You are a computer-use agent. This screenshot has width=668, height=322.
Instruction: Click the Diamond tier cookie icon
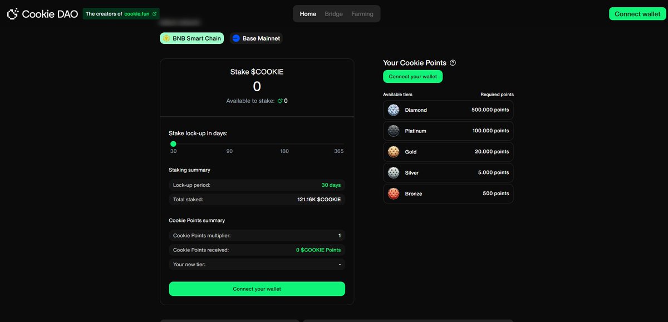(x=394, y=110)
